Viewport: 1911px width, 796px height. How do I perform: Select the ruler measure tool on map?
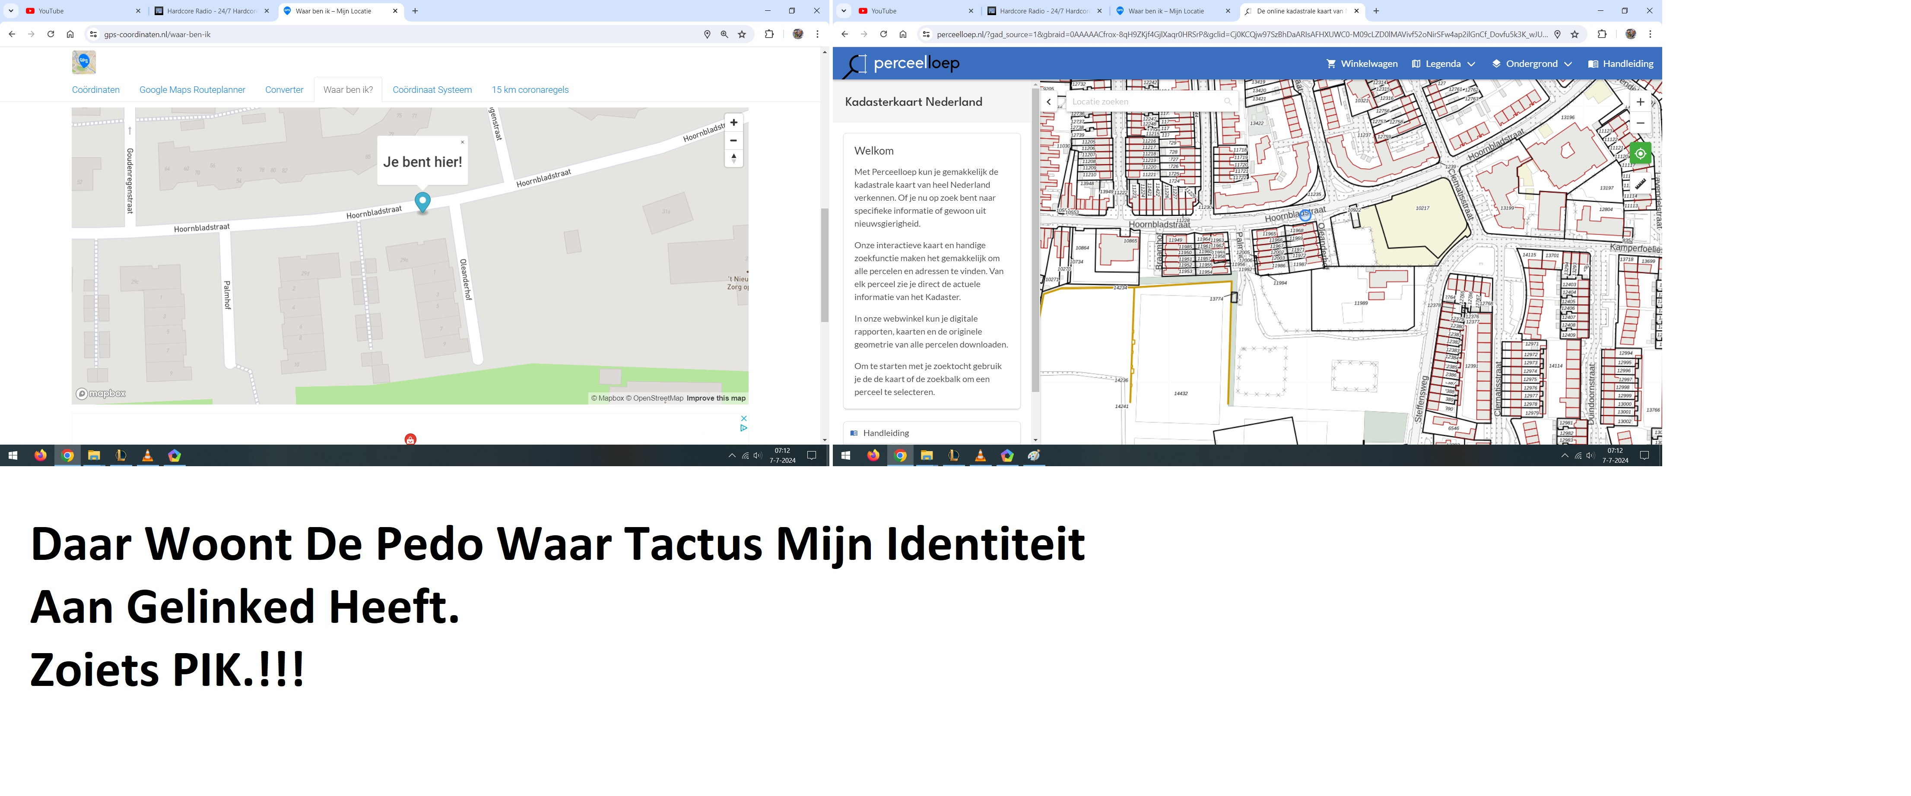pyautogui.click(x=1640, y=183)
